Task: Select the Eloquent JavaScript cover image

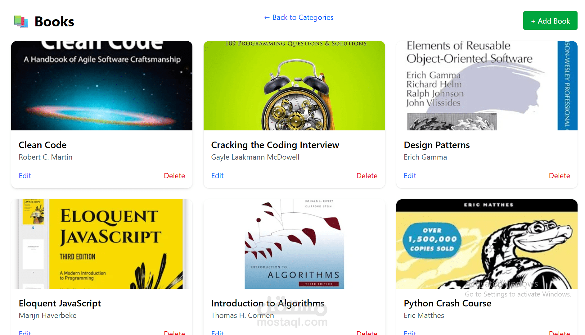Action: tap(102, 244)
